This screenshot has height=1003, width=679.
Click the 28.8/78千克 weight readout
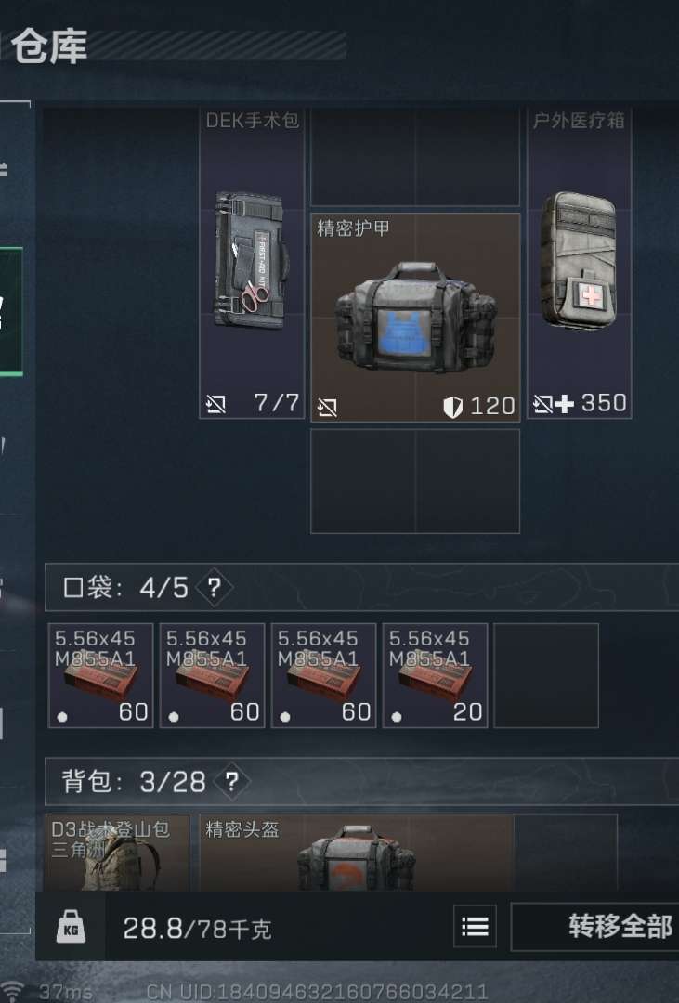197,928
